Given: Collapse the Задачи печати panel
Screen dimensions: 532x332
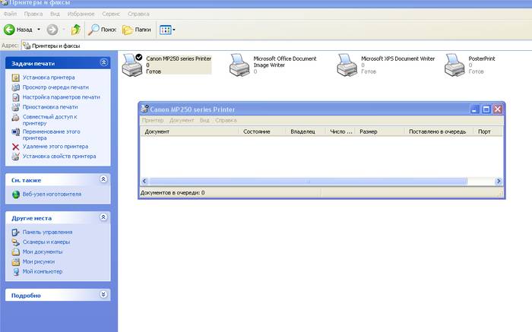Looking at the screenshot, I should coord(104,63).
